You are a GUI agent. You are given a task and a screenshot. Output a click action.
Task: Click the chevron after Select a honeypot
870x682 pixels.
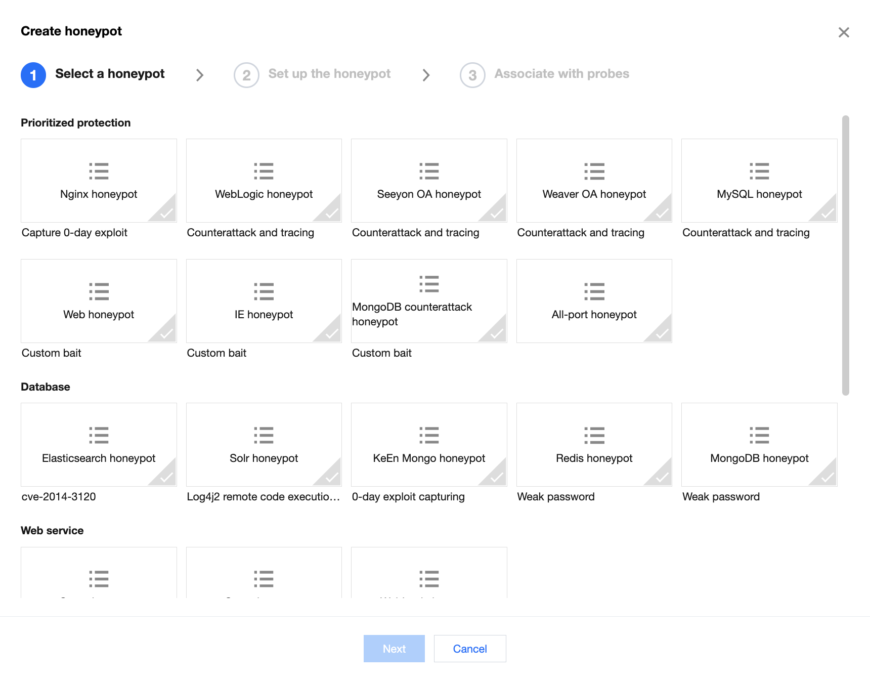click(x=200, y=75)
